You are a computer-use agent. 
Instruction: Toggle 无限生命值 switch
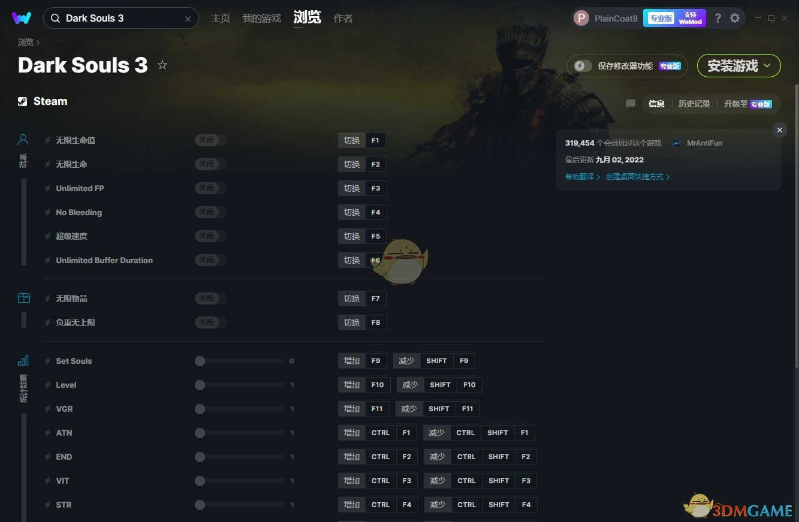(x=210, y=140)
